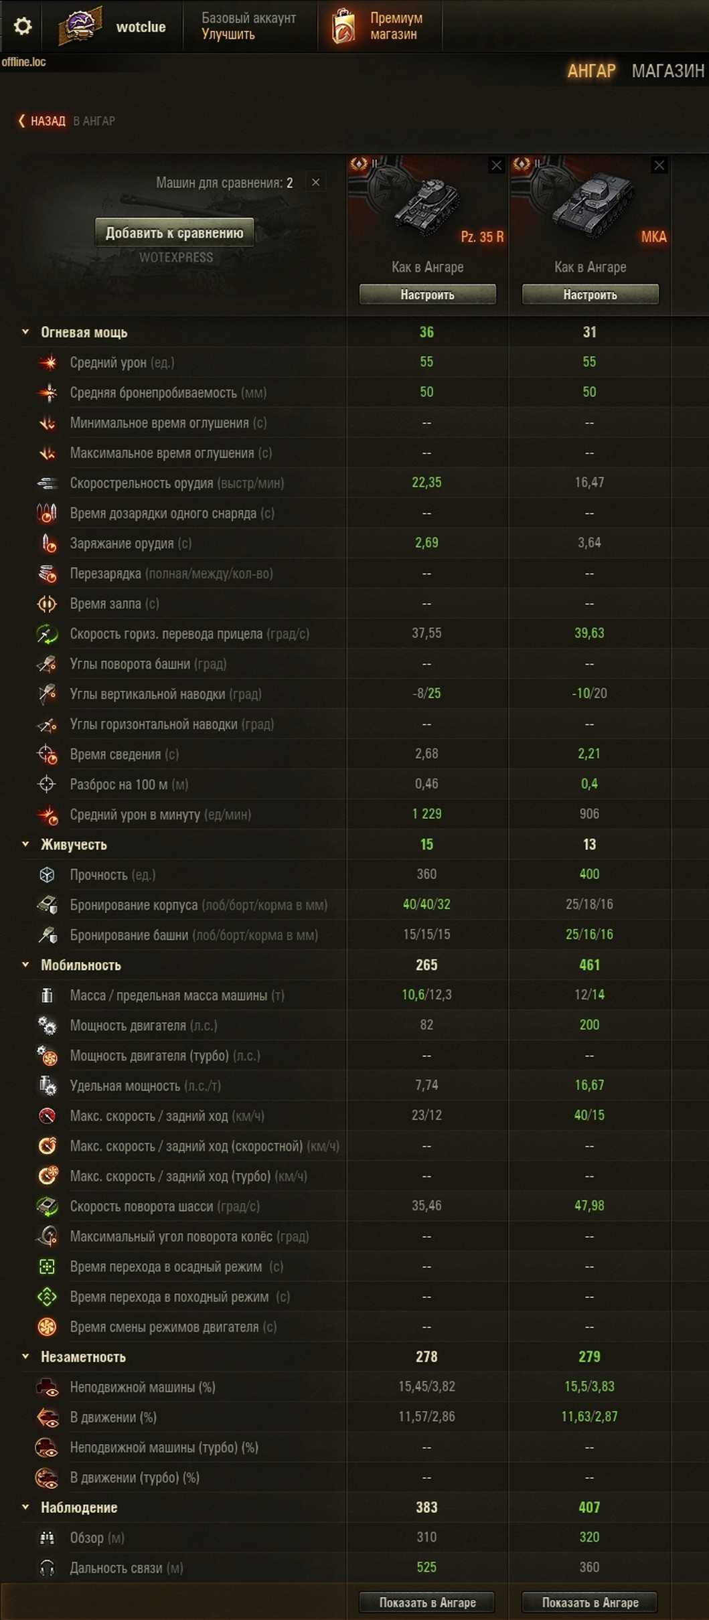Open the settings gear icon

[23, 26]
